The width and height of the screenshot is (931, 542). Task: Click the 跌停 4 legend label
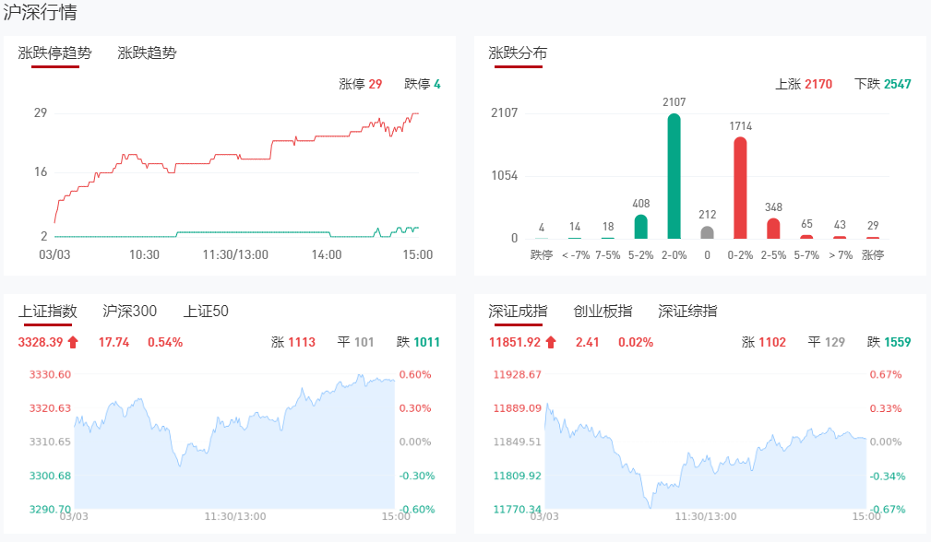pyautogui.click(x=423, y=84)
